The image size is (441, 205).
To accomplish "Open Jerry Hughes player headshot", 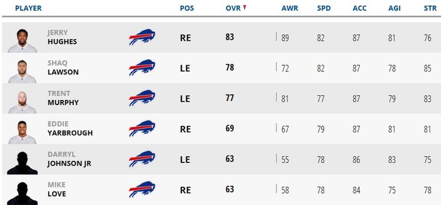I will pyautogui.click(x=22, y=41).
